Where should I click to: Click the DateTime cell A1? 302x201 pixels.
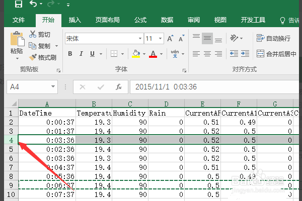pos(47,113)
